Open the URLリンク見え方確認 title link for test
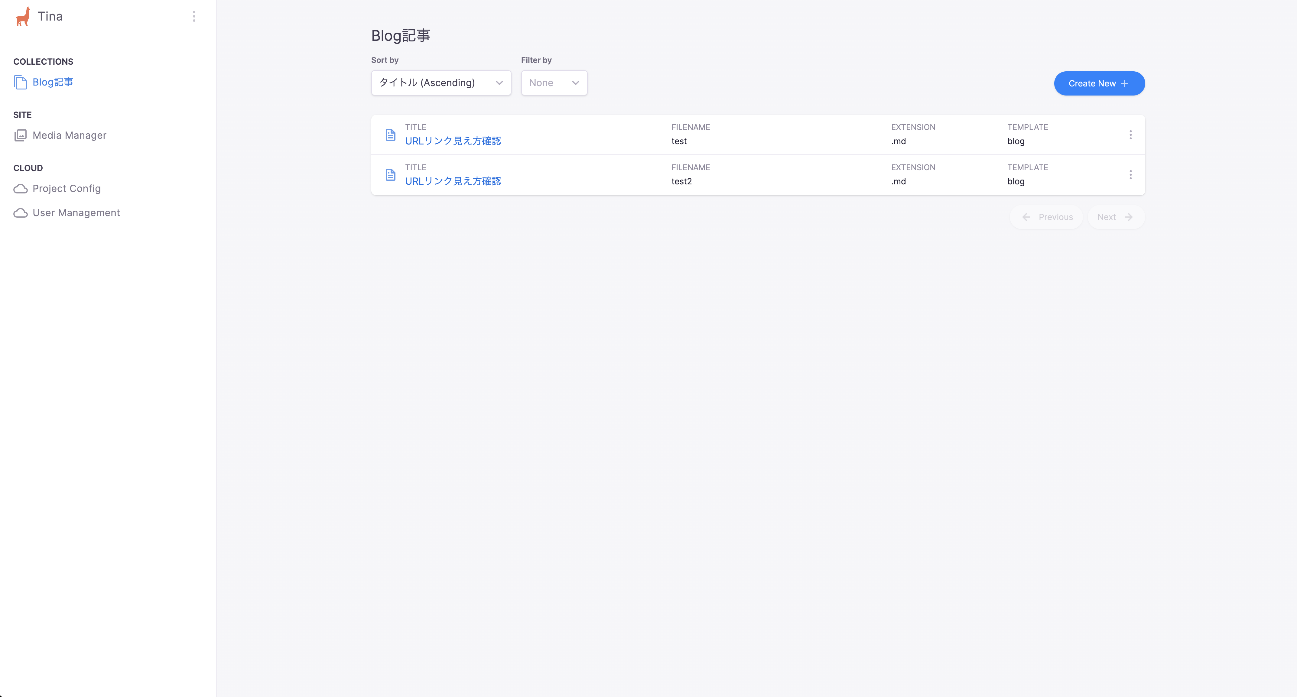Image resolution: width=1297 pixels, height=697 pixels. click(x=453, y=141)
